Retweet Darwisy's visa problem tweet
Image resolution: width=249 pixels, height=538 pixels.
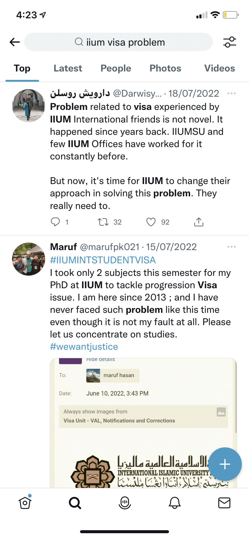pyautogui.click(x=103, y=222)
